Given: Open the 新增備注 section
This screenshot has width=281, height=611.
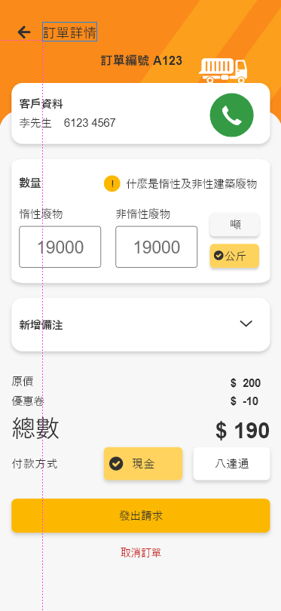Looking at the screenshot, I should point(140,324).
